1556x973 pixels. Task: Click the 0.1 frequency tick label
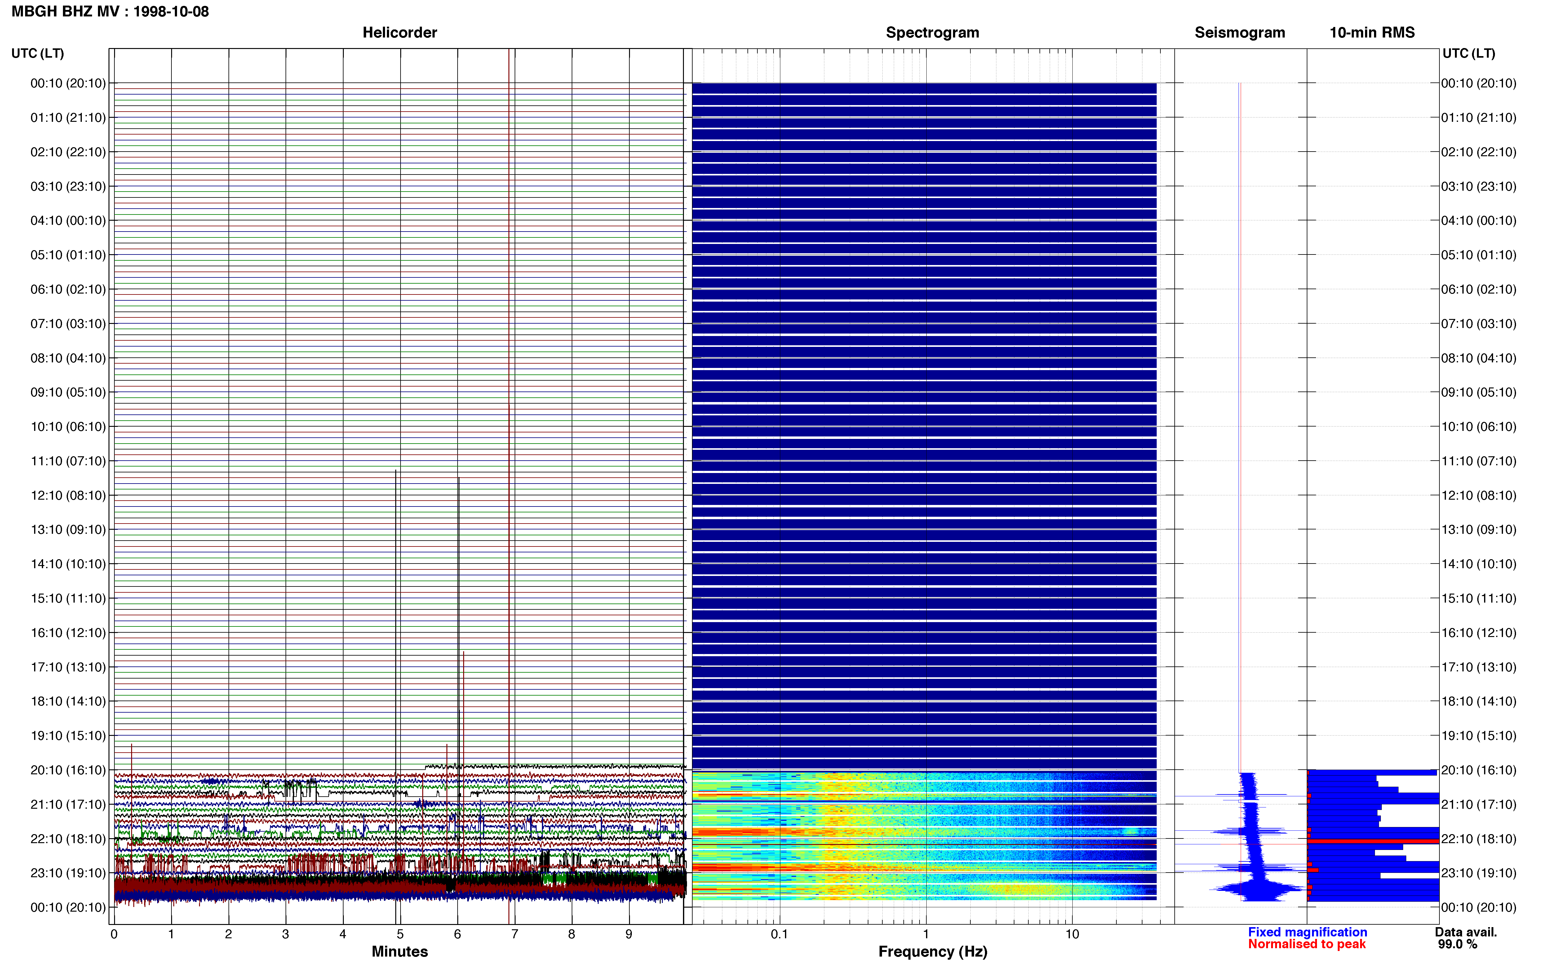coord(779,934)
